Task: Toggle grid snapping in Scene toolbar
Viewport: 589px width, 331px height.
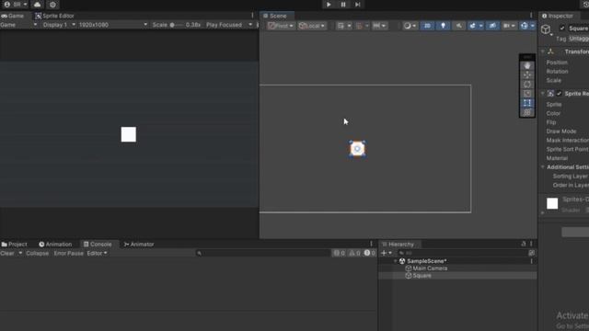Action: pos(360,26)
